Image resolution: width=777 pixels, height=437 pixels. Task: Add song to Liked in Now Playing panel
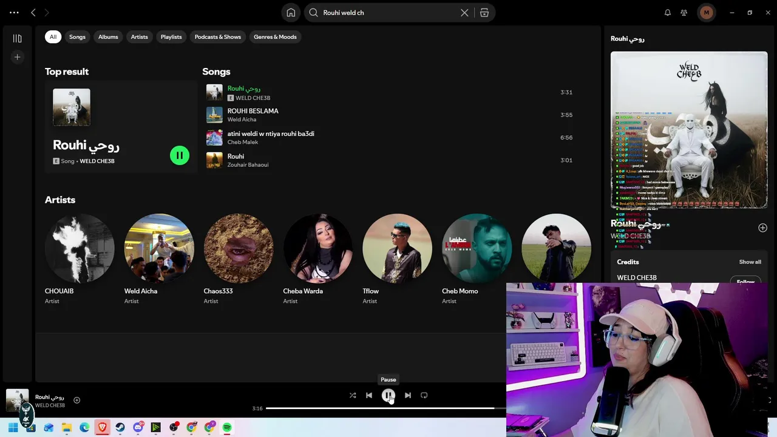click(x=762, y=228)
